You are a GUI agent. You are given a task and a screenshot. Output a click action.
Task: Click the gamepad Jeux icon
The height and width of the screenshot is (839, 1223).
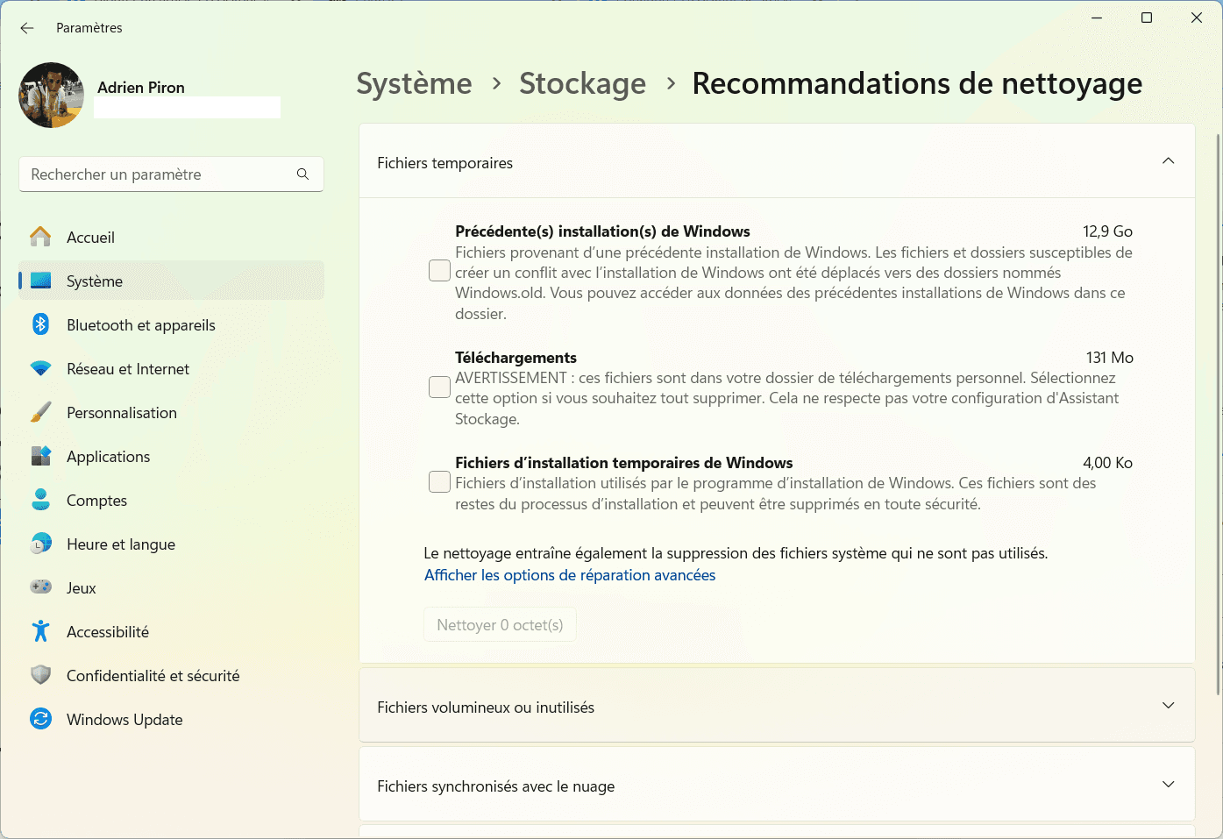(x=40, y=587)
